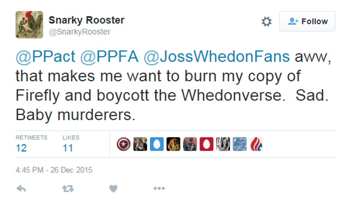Open the @SnarkyRooster handle

[x=80, y=32]
